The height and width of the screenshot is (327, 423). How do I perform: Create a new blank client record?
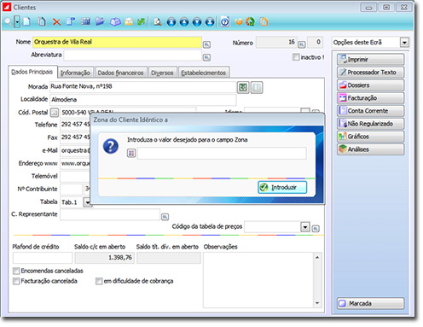tap(26, 21)
